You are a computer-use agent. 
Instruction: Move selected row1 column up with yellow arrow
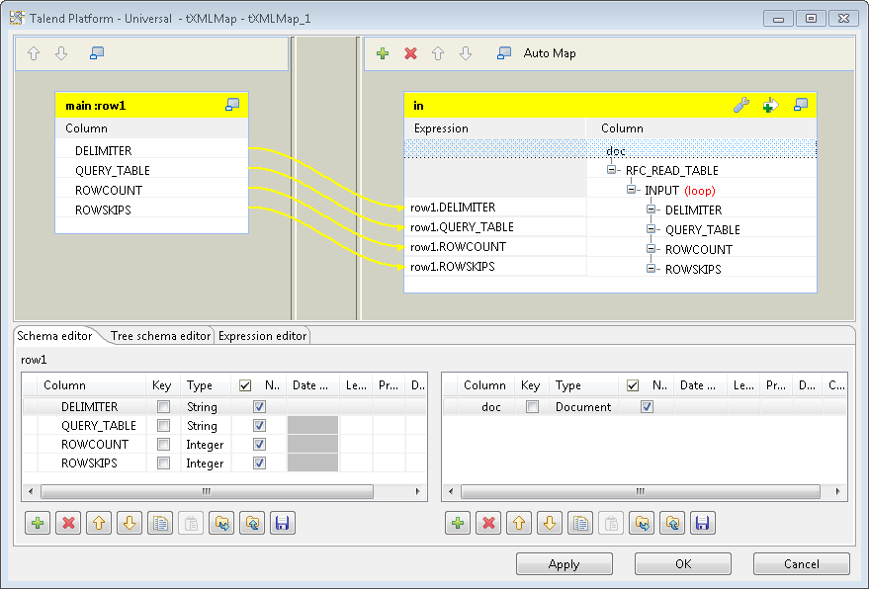click(98, 523)
